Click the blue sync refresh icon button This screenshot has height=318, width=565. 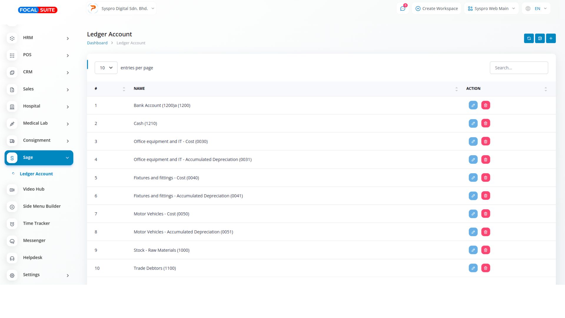pyautogui.click(x=529, y=38)
